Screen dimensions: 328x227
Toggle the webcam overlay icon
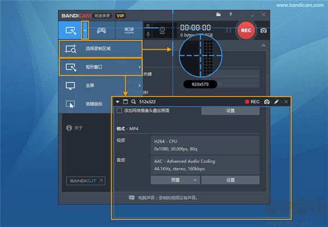click(162, 31)
